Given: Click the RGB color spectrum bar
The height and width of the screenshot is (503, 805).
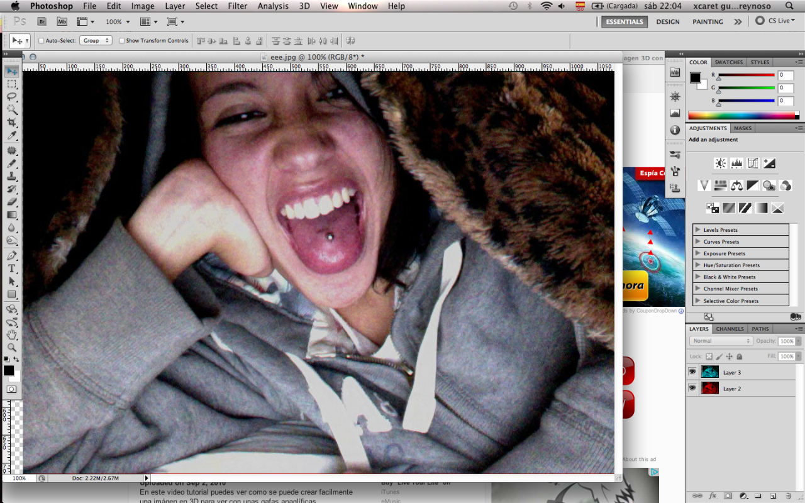Looking at the screenshot, I should [x=741, y=116].
